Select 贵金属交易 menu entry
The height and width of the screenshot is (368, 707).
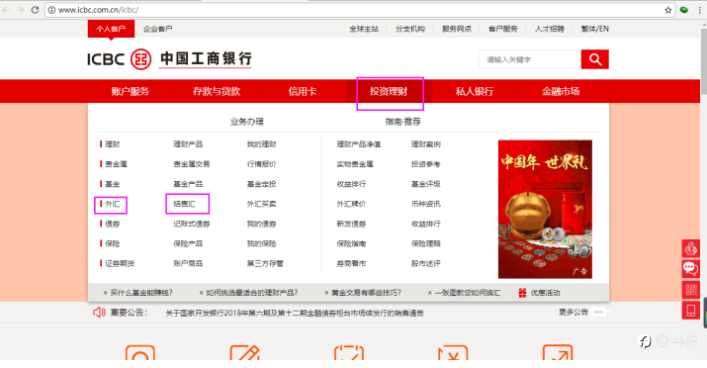pos(192,164)
